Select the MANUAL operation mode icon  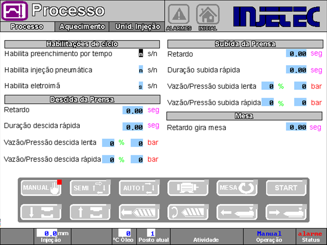click(x=41, y=188)
